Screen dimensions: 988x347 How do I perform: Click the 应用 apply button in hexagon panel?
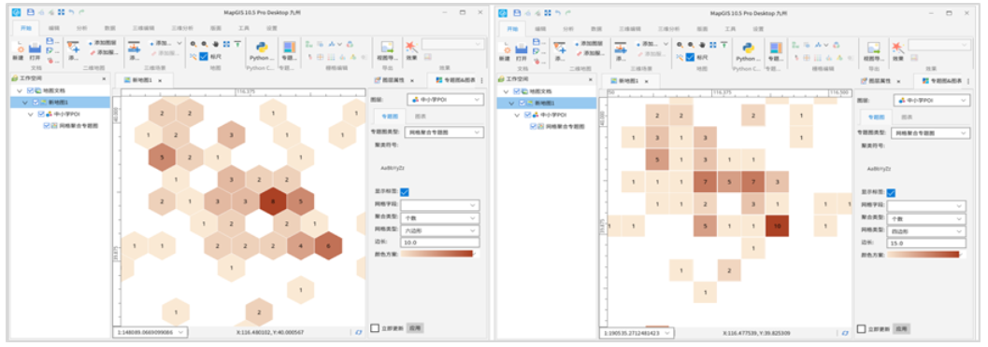point(415,328)
